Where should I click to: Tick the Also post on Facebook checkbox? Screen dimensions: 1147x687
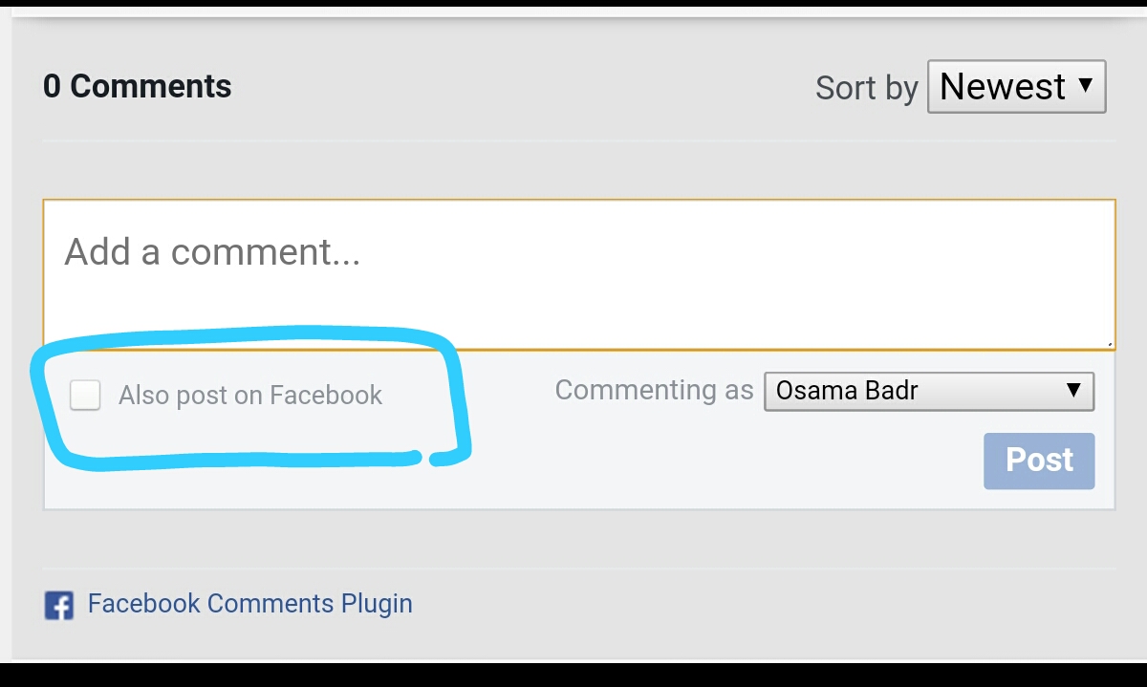85,395
